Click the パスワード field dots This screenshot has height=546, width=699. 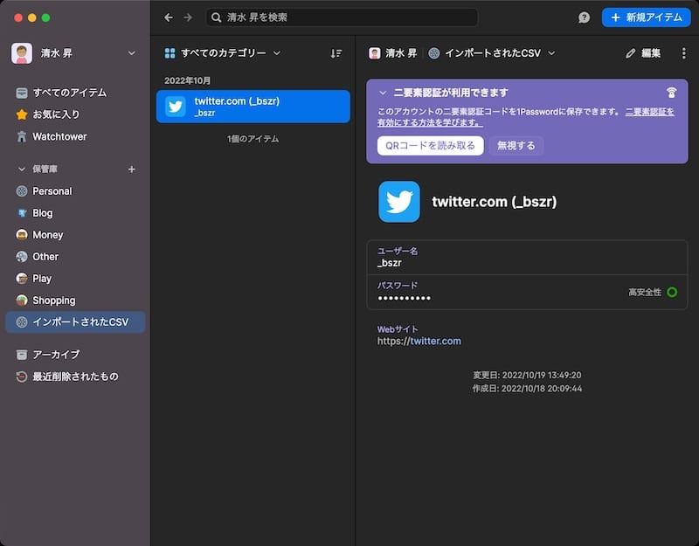click(x=404, y=298)
